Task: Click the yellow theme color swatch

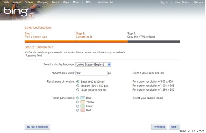Action: click(83, 102)
